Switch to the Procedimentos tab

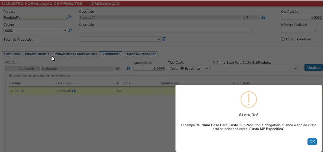(37, 54)
